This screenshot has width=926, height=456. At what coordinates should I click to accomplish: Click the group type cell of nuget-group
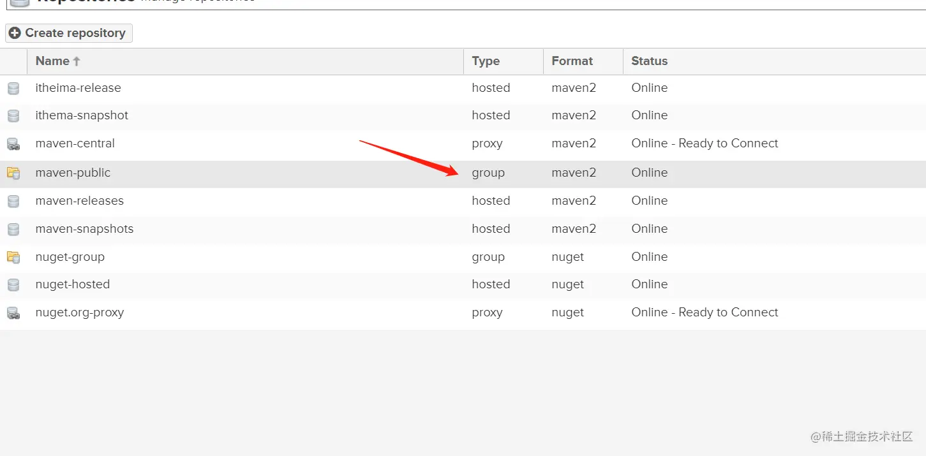point(488,257)
